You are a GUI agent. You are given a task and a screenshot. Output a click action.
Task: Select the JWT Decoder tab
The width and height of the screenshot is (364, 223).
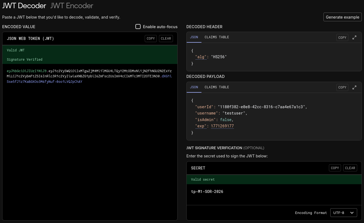[x=24, y=5]
